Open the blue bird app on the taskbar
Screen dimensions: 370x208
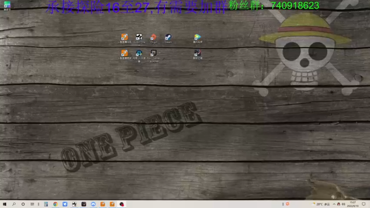click(65, 204)
